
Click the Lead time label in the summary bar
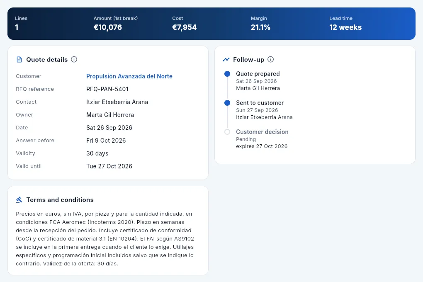pyautogui.click(x=341, y=18)
